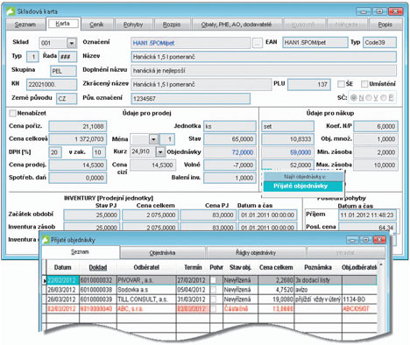This screenshot has width=410, height=345.
Task: Switch to the Seznam tab in Skladová karta
Action: tap(25, 25)
